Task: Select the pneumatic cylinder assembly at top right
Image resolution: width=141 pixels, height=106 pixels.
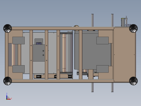Action: [126, 22]
